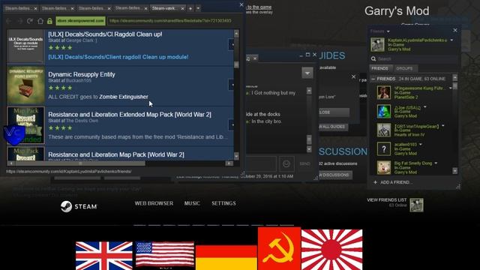The width and height of the screenshot is (480, 270).
Task: Click the green padlock security icon
Action: point(49,21)
